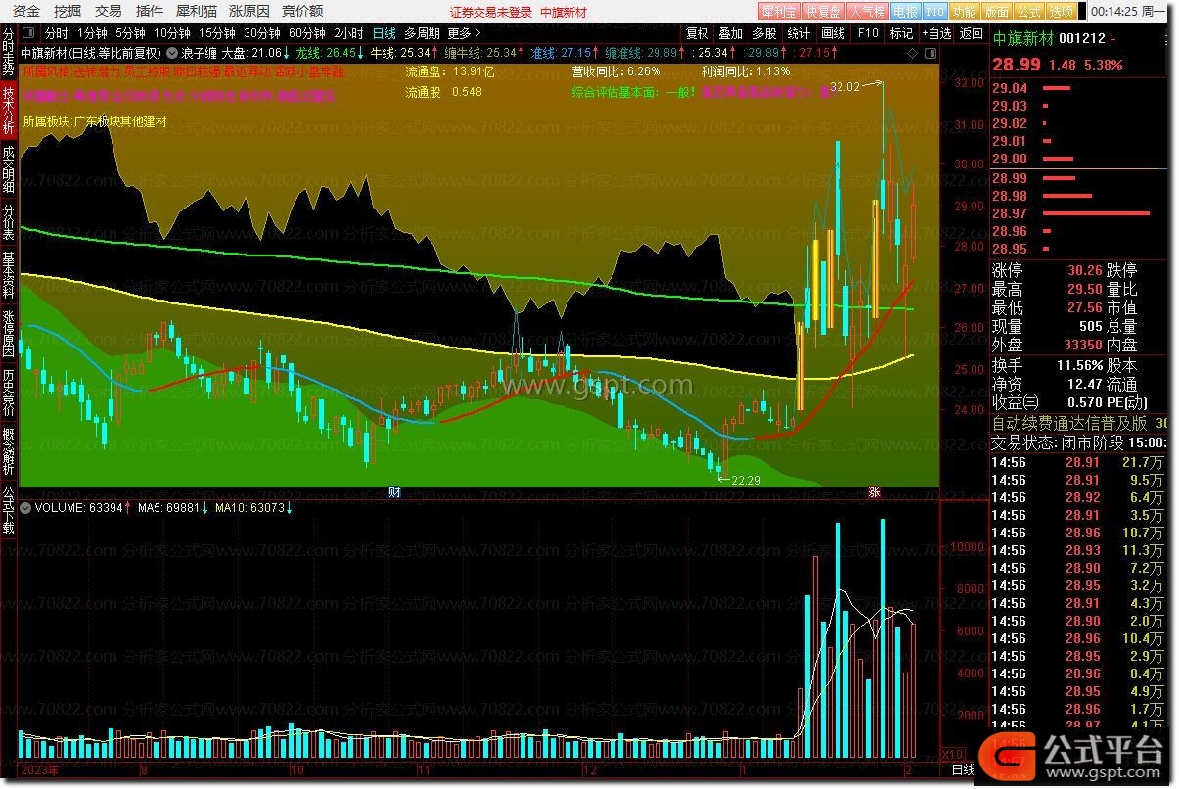Switch to 15分钟 period tab
Image resolution: width=1179 pixels, height=789 pixels.
pos(217,33)
